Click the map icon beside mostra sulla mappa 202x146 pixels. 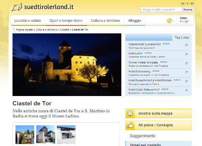click(x=130, y=113)
